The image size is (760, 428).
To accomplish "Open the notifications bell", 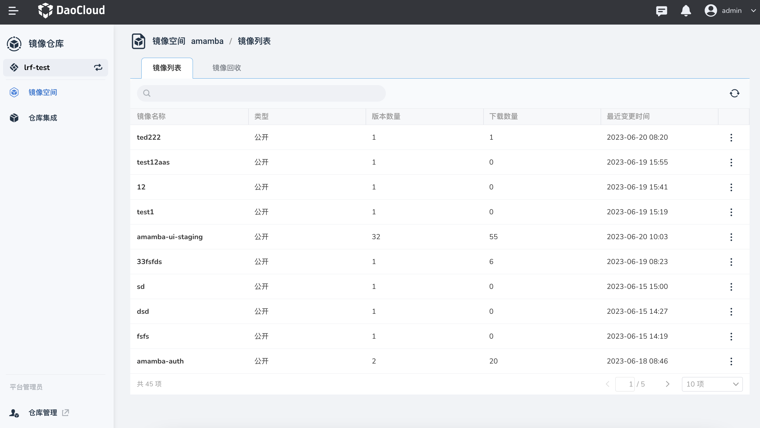I will (x=686, y=11).
